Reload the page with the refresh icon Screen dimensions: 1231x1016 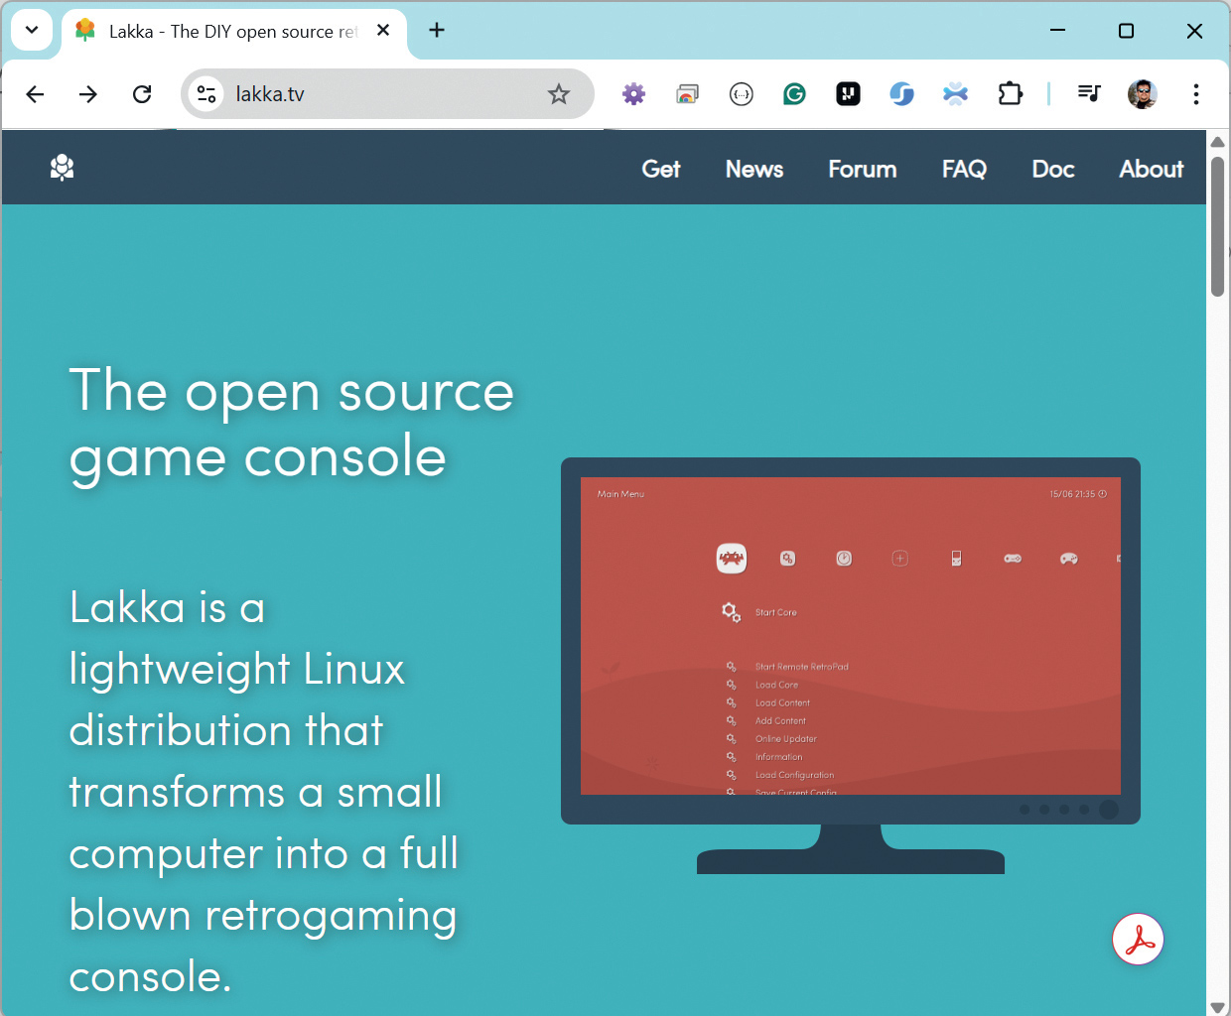[142, 94]
